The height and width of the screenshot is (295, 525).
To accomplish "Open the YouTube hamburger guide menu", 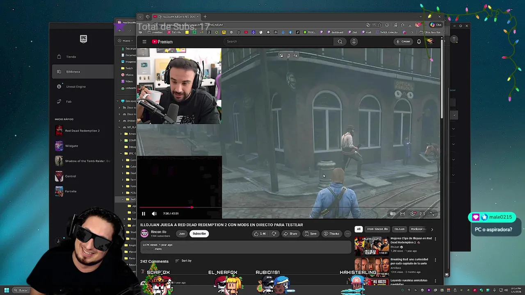I will [x=144, y=41].
